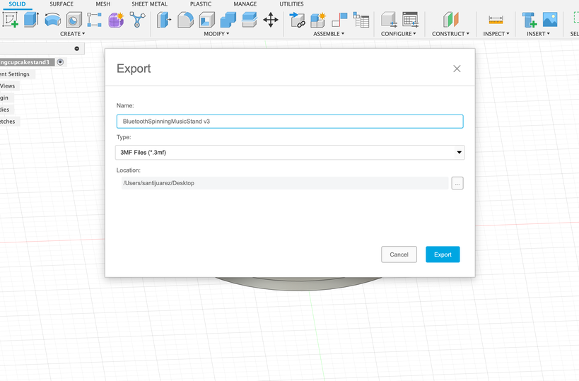Click the Cancel button

399,254
